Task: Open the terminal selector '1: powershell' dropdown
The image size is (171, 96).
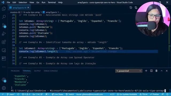Action: [x=129, y=71]
